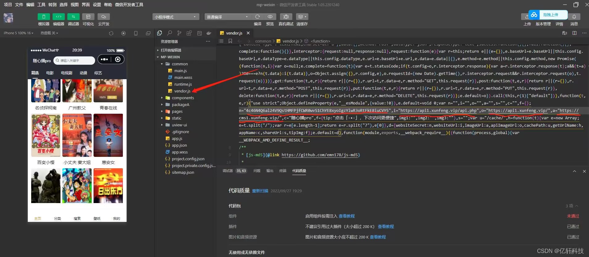Open the 工具 menu

(41, 5)
